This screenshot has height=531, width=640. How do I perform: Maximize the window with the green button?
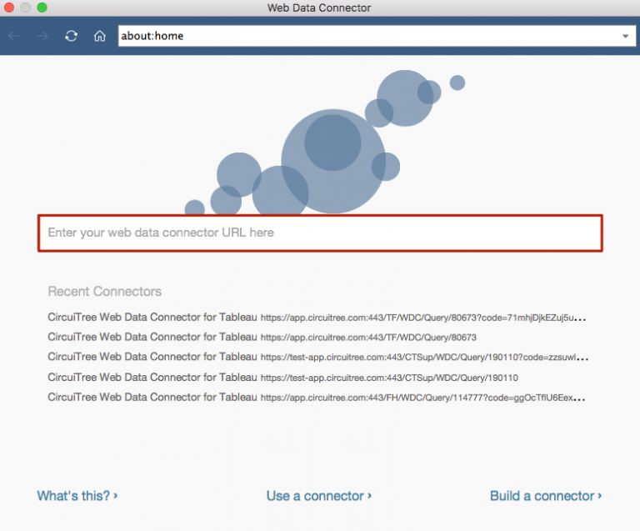click(x=42, y=8)
